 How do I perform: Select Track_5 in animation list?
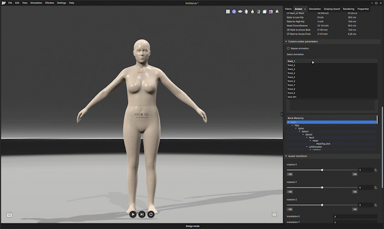291,77
